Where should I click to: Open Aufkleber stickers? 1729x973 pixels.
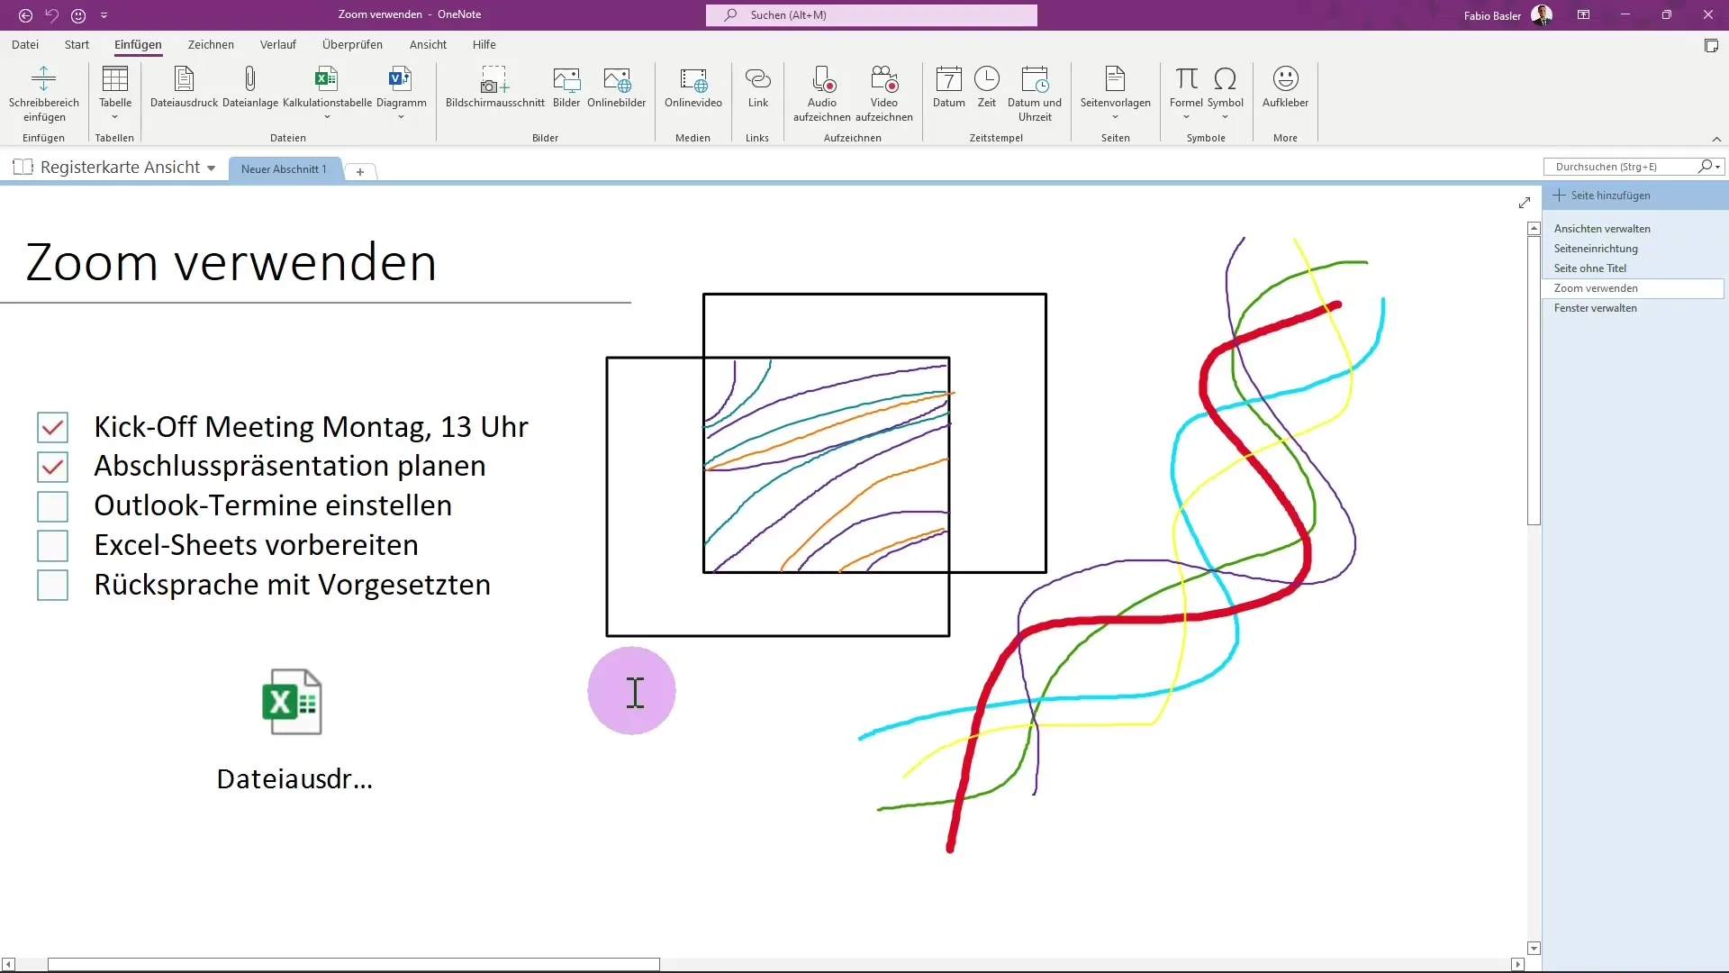[x=1285, y=79]
